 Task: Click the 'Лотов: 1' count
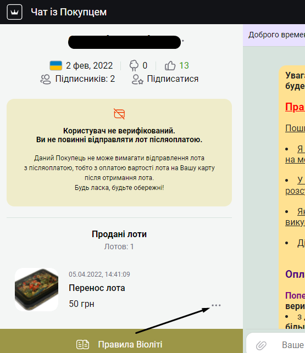[x=119, y=246]
